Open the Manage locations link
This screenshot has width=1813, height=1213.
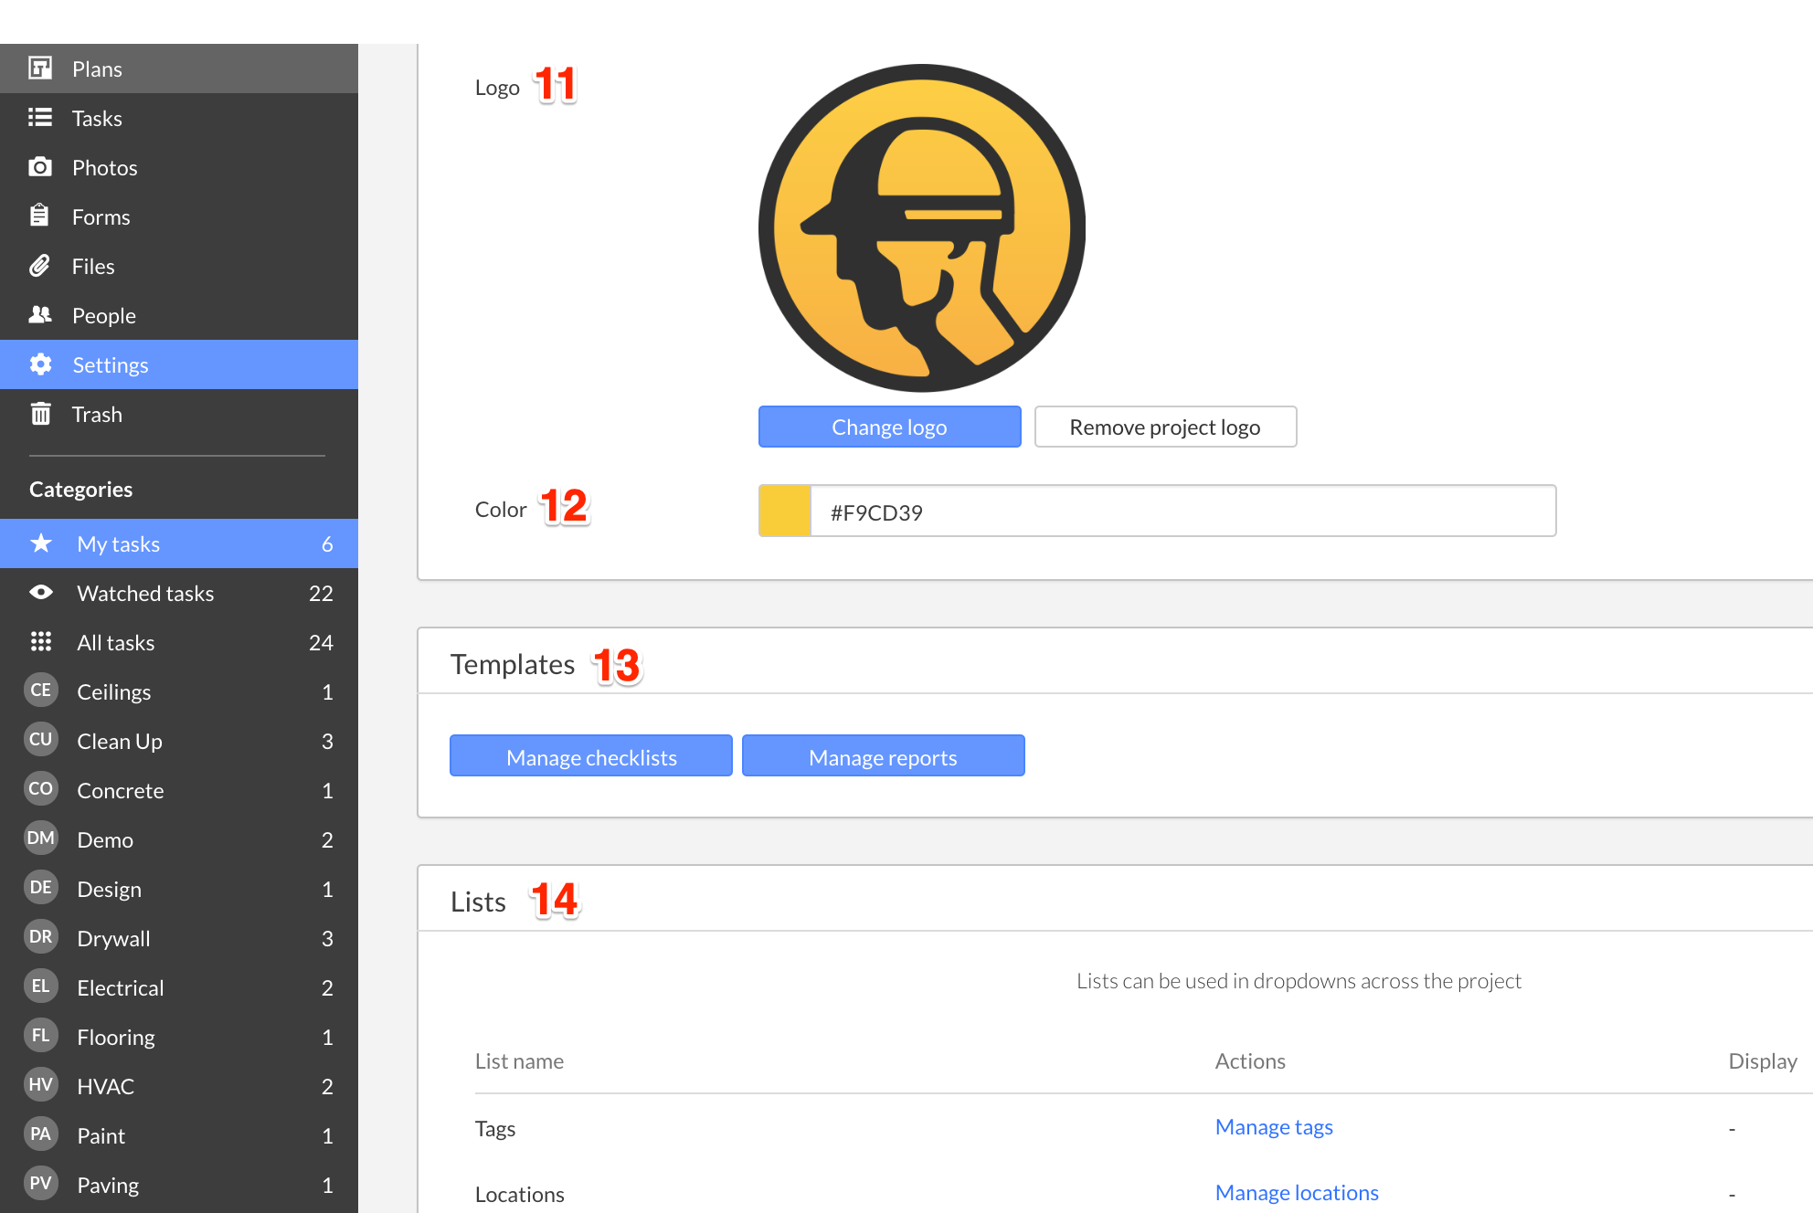pos(1297,1193)
